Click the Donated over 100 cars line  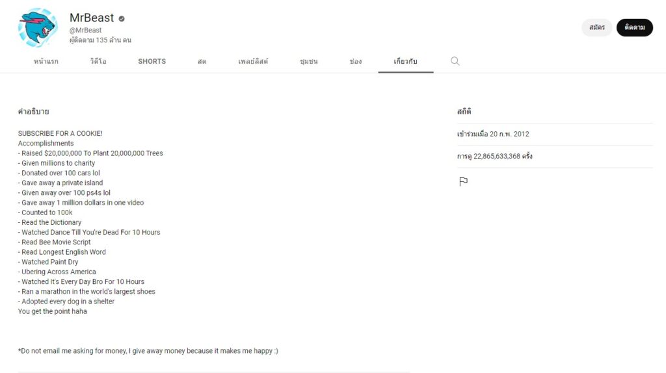click(59, 173)
